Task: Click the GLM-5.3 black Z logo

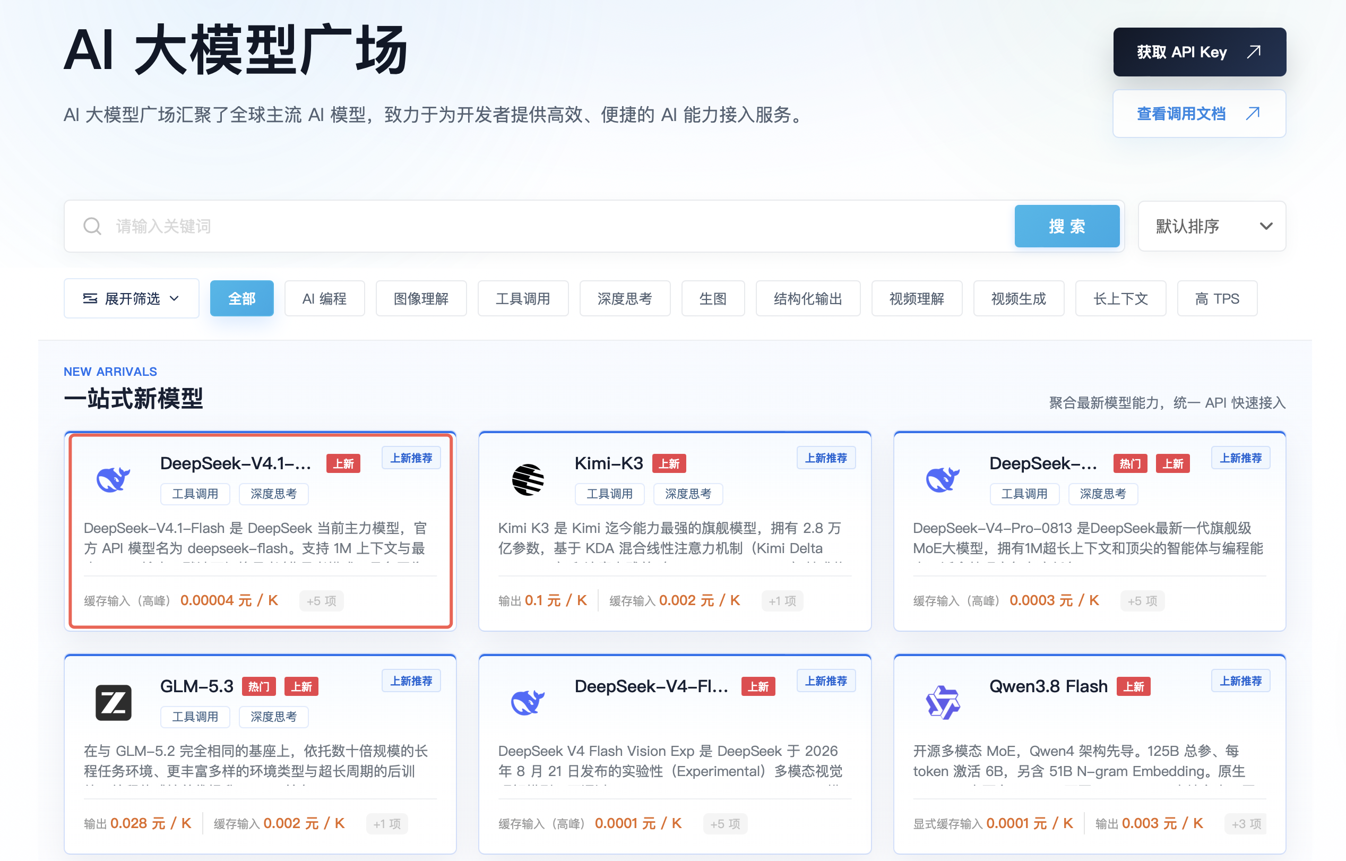Action: tap(114, 702)
